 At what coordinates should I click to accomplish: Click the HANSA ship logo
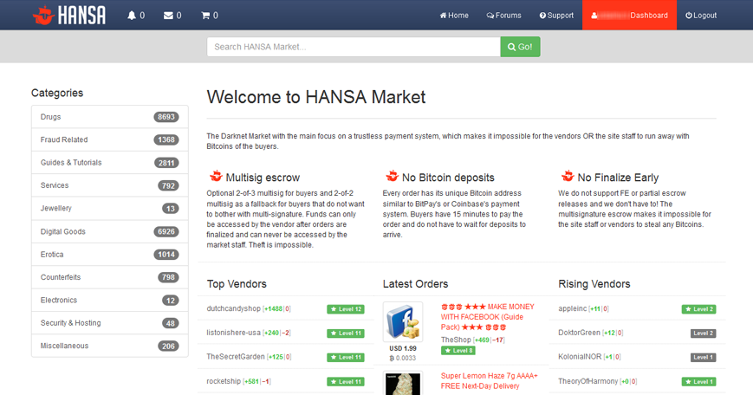point(69,15)
